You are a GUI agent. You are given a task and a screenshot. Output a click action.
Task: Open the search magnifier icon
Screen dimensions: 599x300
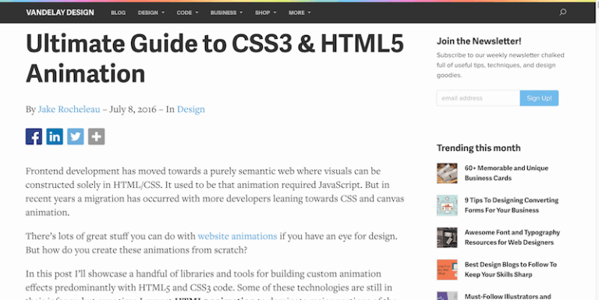tap(562, 12)
